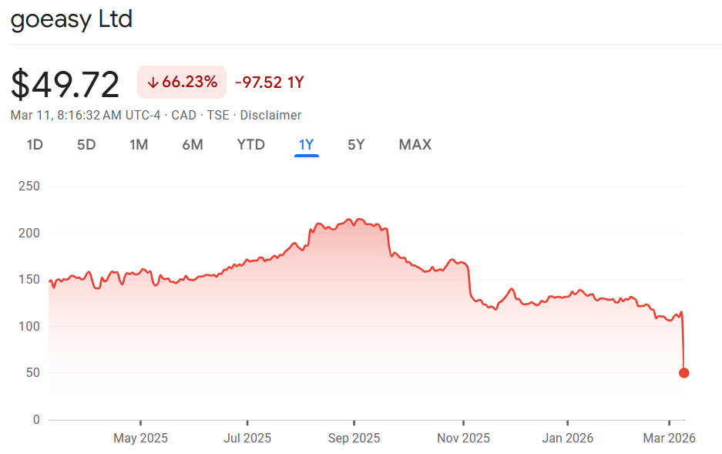722x454 pixels.
Task: Open the Disclaimer link
Action: 270,115
